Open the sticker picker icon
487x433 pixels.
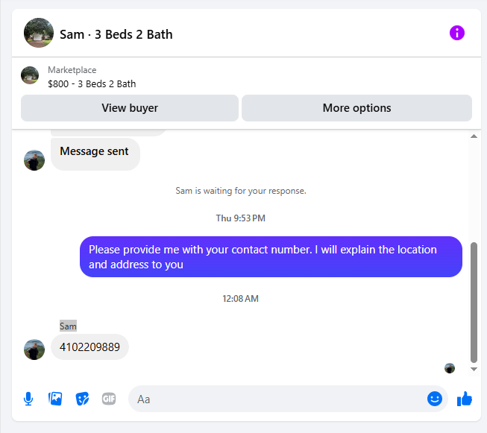(x=82, y=399)
